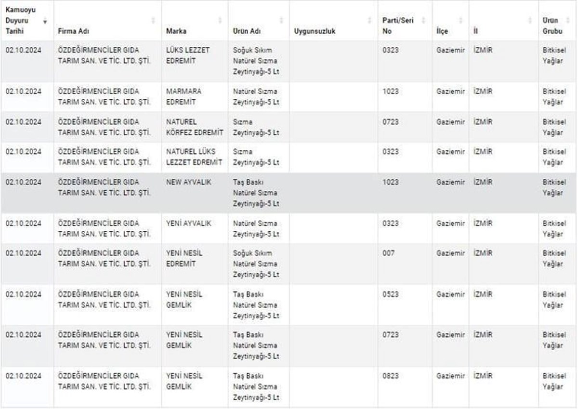
Task: Click İlçe column sort icon
Action: pyautogui.click(x=460, y=21)
